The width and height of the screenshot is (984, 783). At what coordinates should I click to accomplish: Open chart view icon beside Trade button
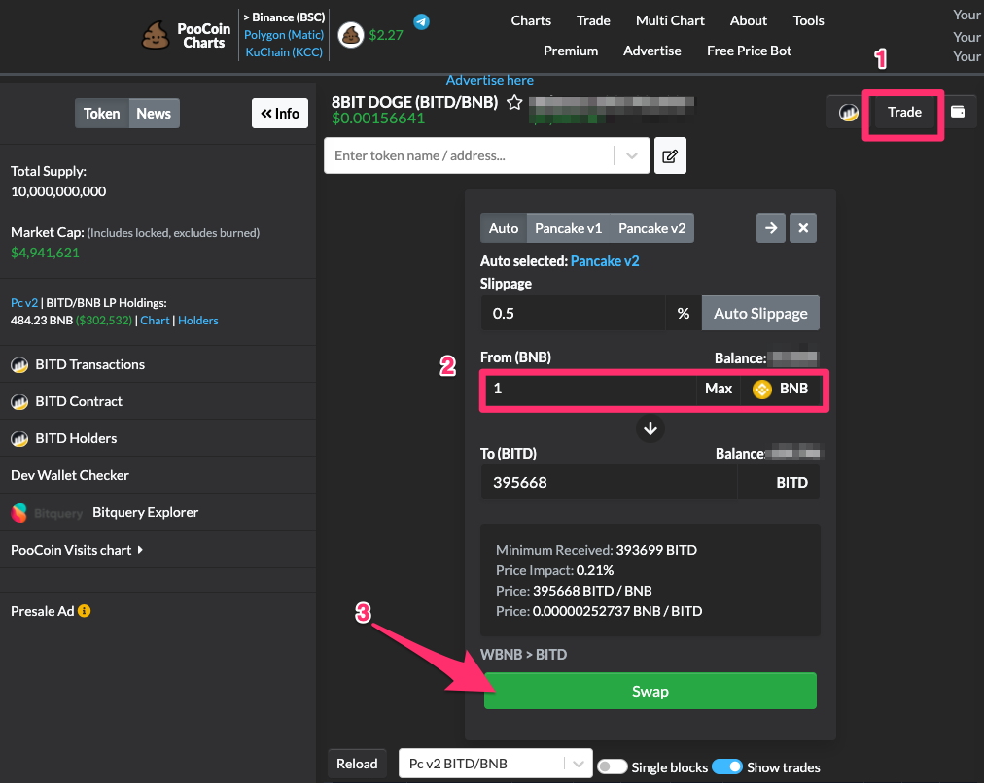point(848,113)
